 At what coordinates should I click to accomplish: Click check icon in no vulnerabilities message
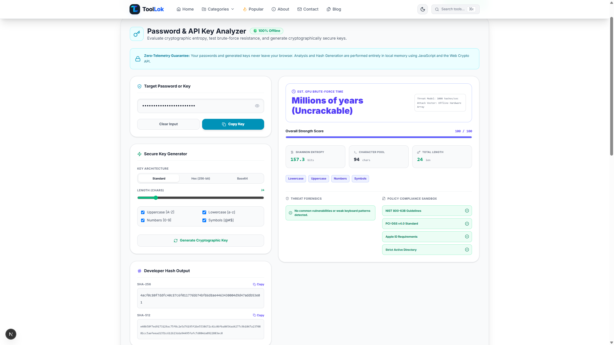290,213
